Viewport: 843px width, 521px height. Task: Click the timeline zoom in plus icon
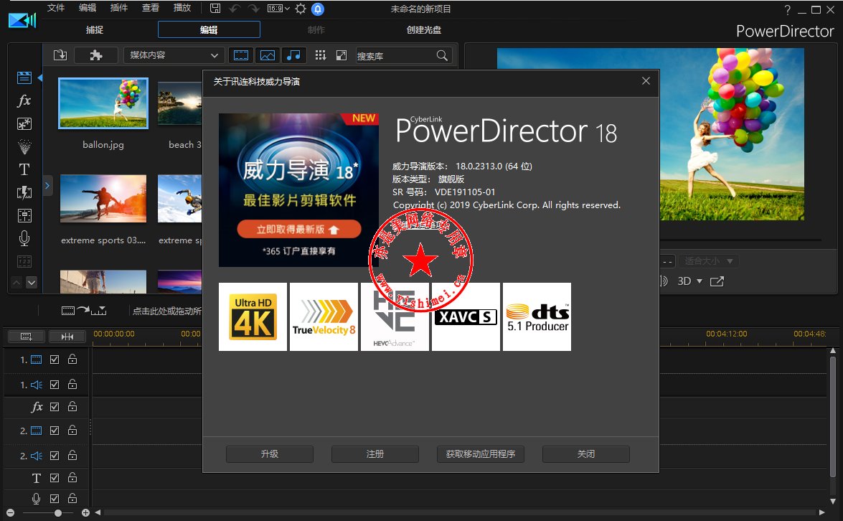pyautogui.click(x=85, y=513)
